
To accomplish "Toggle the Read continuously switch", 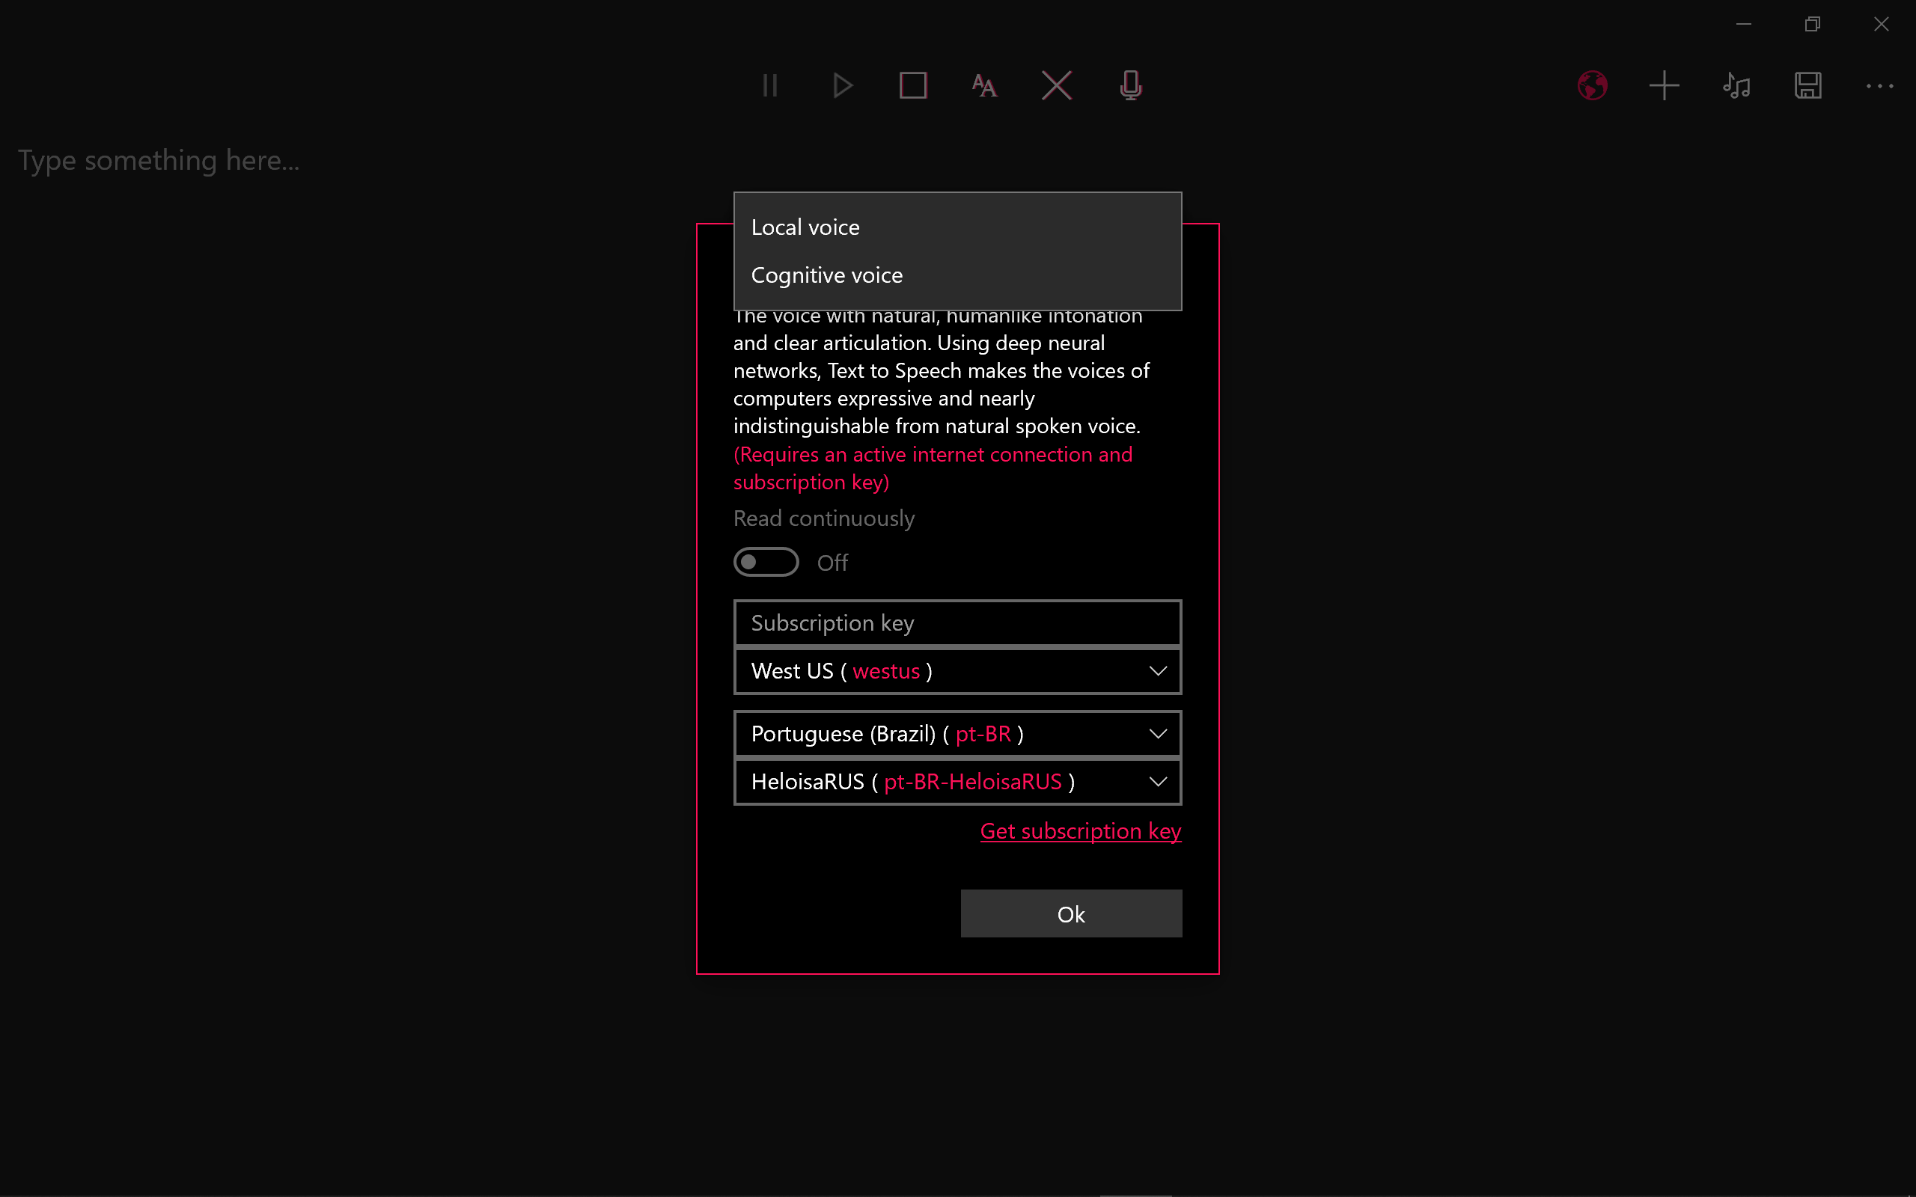I will click(766, 562).
